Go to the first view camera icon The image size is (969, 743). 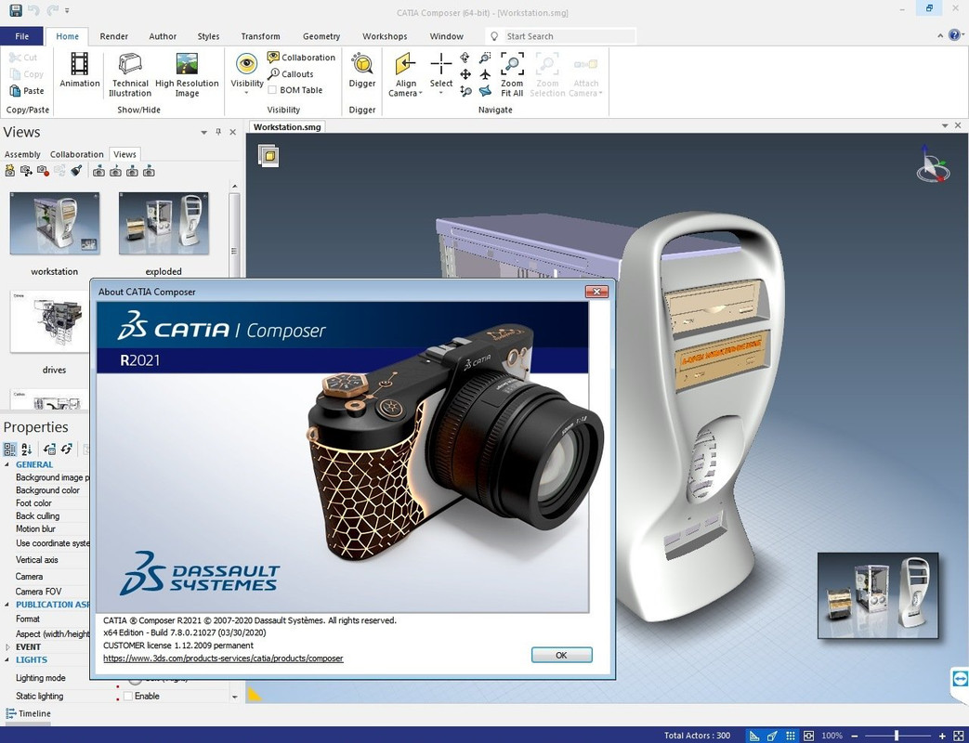pos(98,171)
